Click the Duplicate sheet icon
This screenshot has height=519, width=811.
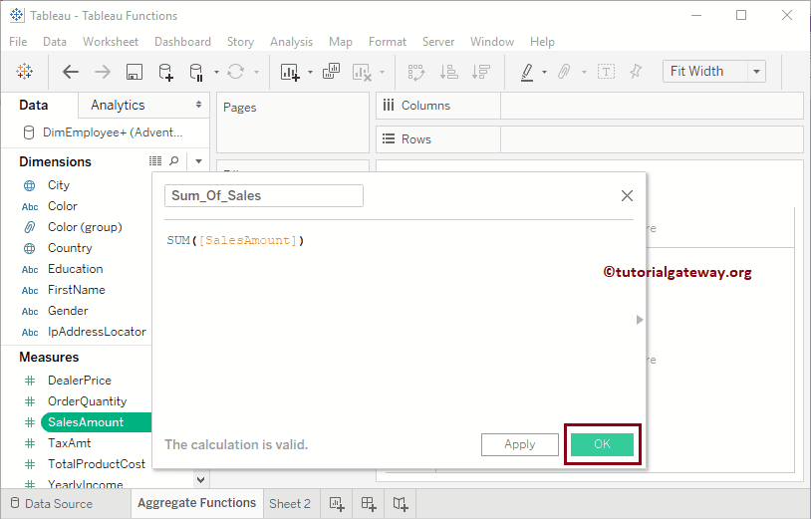(331, 72)
